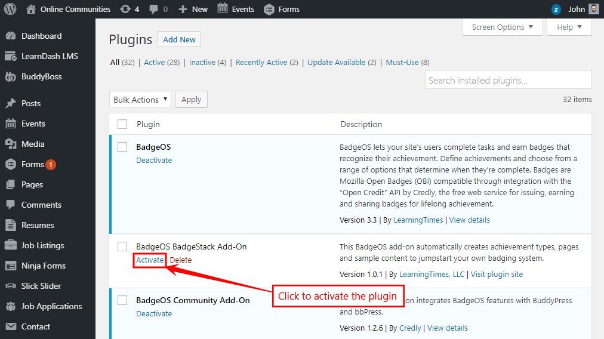The image size is (604, 339).
Task: Check the BadgeOS plugin checkbox
Action: point(122,147)
